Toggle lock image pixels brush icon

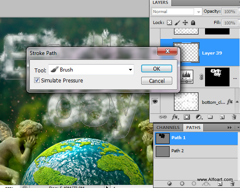(x=177, y=23)
